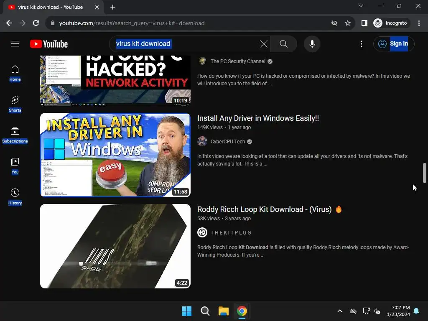Open History in the sidebar
This screenshot has width=428, height=321.
15,196
